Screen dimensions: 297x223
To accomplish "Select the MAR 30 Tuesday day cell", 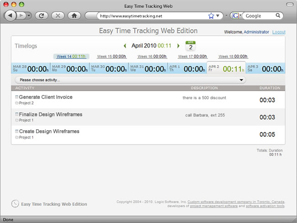I will point(109,69).
